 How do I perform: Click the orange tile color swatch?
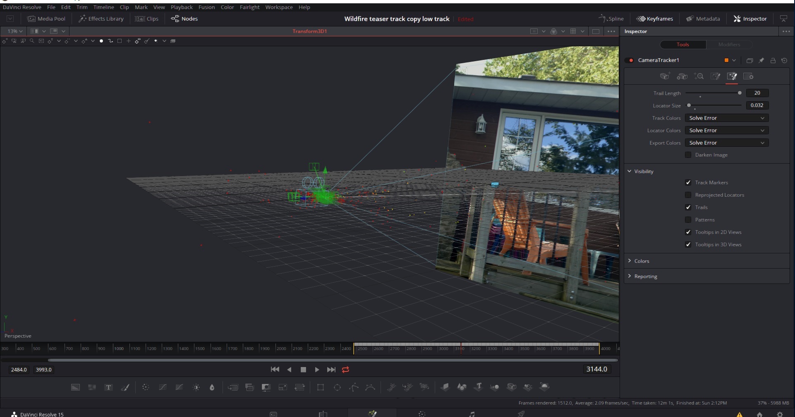coord(726,60)
